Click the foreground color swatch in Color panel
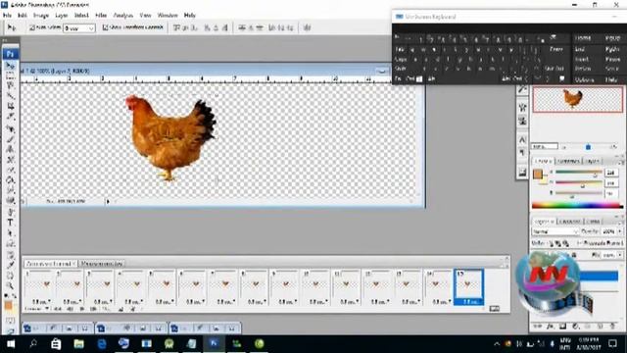Viewport: 627px width, 353px height. coord(538,175)
